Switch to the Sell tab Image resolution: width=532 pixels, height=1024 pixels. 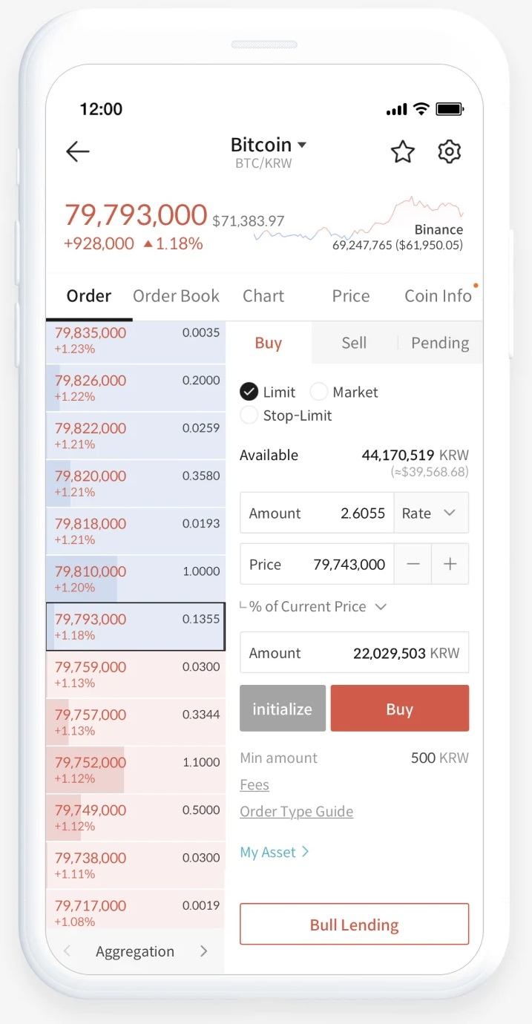354,343
